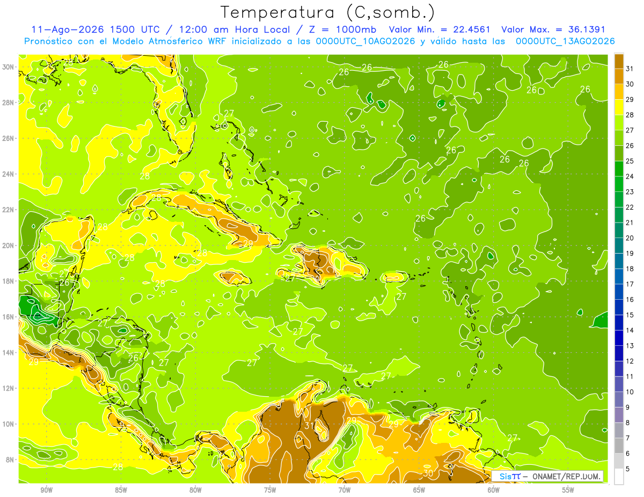
Task: Click the 22N latitude axis label
Action: pyautogui.click(x=9, y=209)
